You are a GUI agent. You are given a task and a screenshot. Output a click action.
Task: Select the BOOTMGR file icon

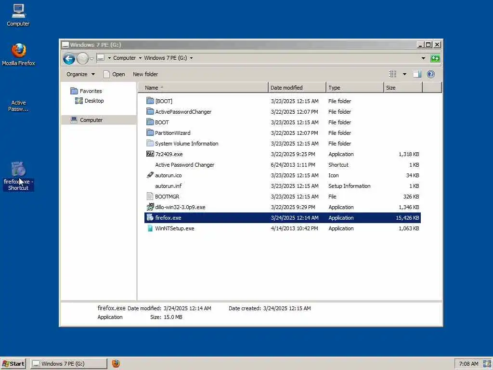pyautogui.click(x=150, y=197)
